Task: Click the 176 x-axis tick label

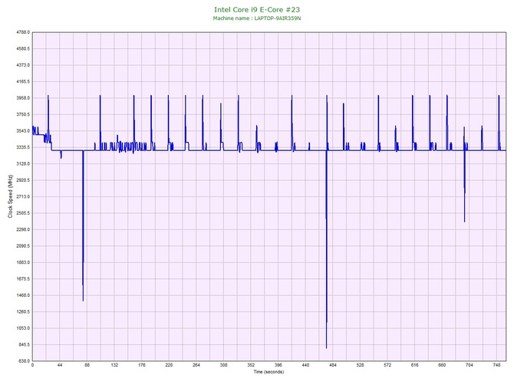Action: (x=142, y=365)
